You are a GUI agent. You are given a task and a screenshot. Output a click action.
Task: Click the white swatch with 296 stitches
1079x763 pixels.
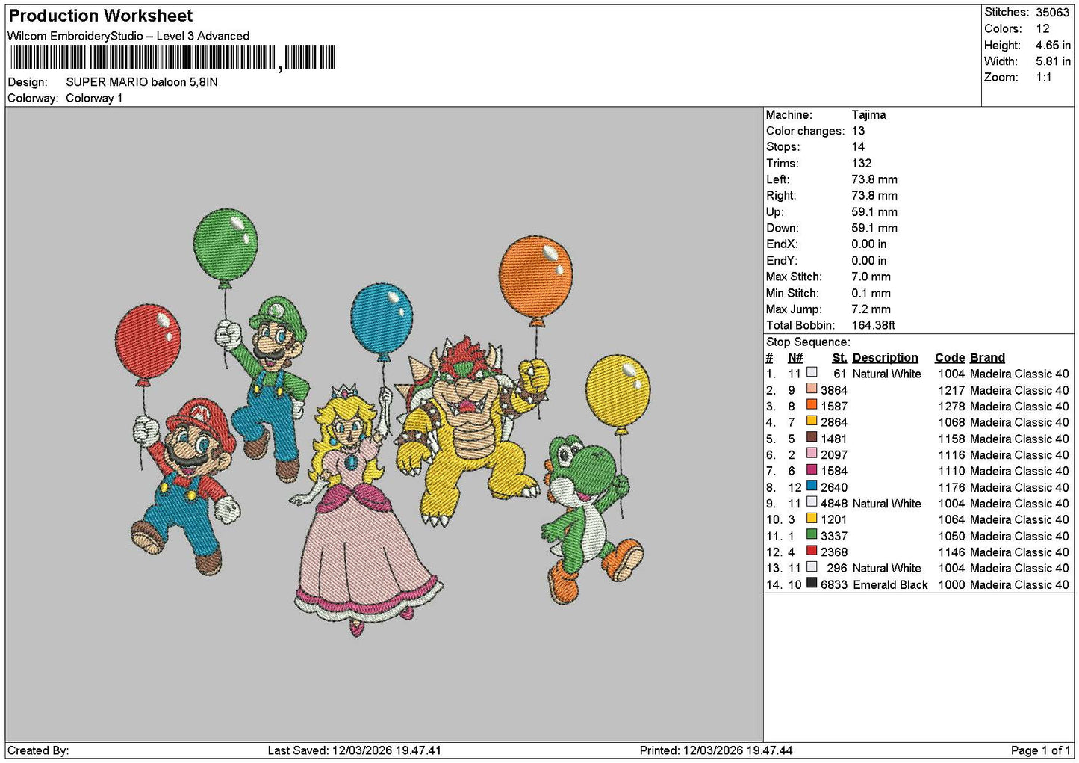(812, 566)
